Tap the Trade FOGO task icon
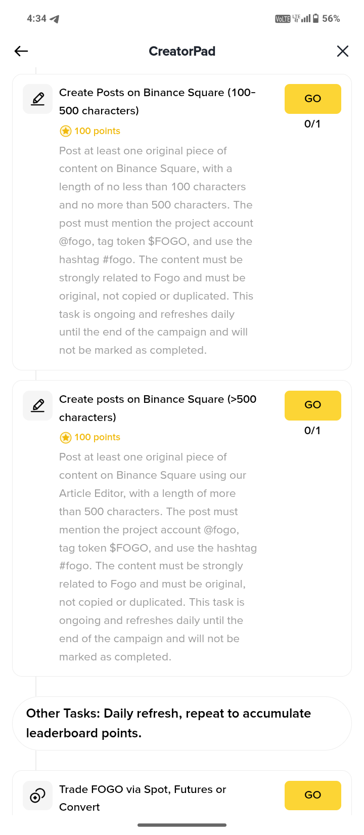Viewport: 364px width, 835px height. pos(38,796)
